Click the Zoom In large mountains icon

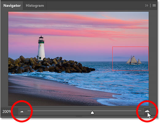147,111
